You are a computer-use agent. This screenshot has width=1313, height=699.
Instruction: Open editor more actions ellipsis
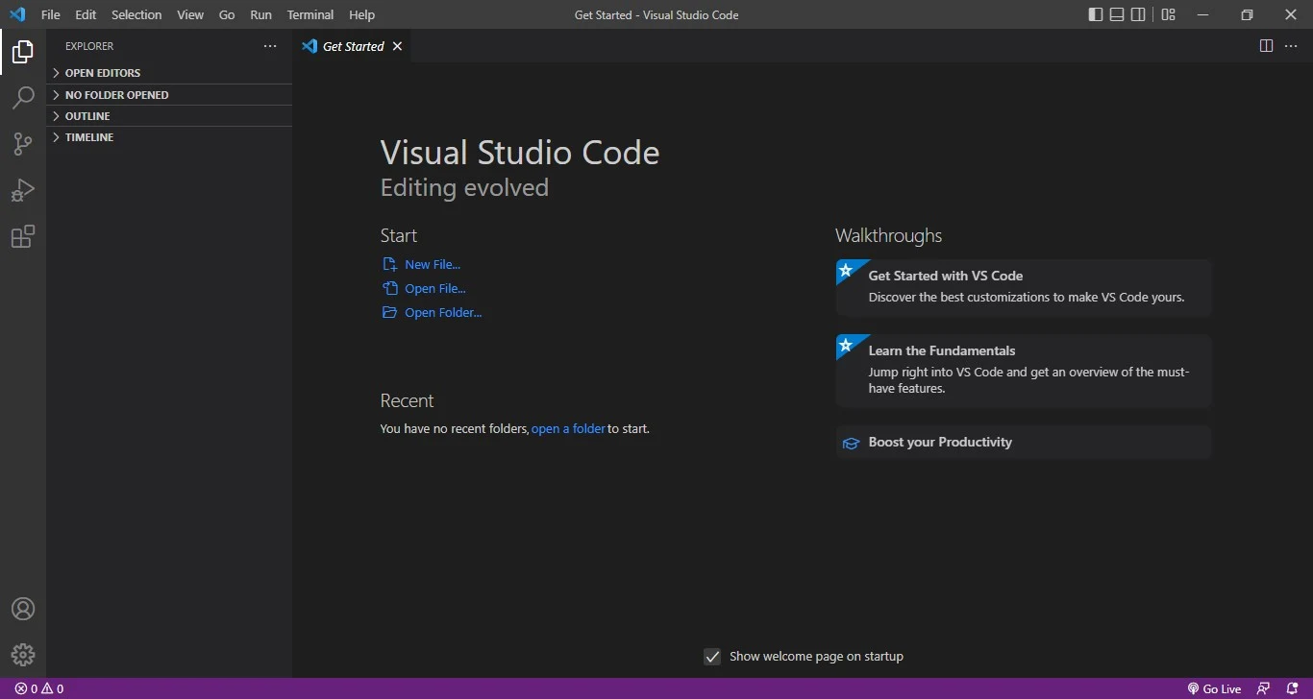pos(1291,46)
